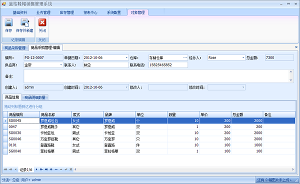Click the 备注 scrollbar down arrow
The image size is (300, 184).
[x=291, y=80]
